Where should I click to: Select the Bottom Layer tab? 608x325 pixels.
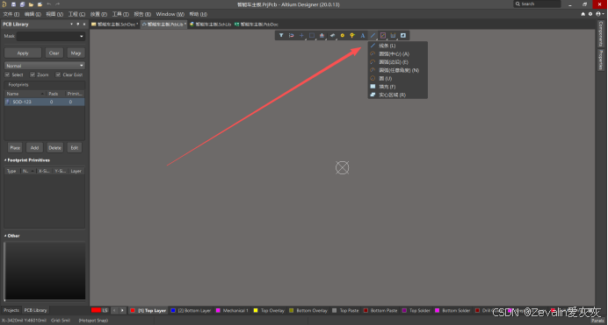(x=191, y=310)
